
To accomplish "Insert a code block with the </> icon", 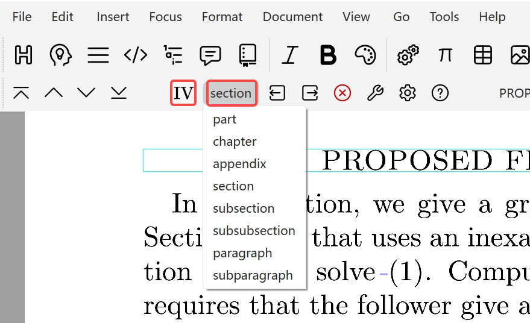I will pyautogui.click(x=136, y=55).
